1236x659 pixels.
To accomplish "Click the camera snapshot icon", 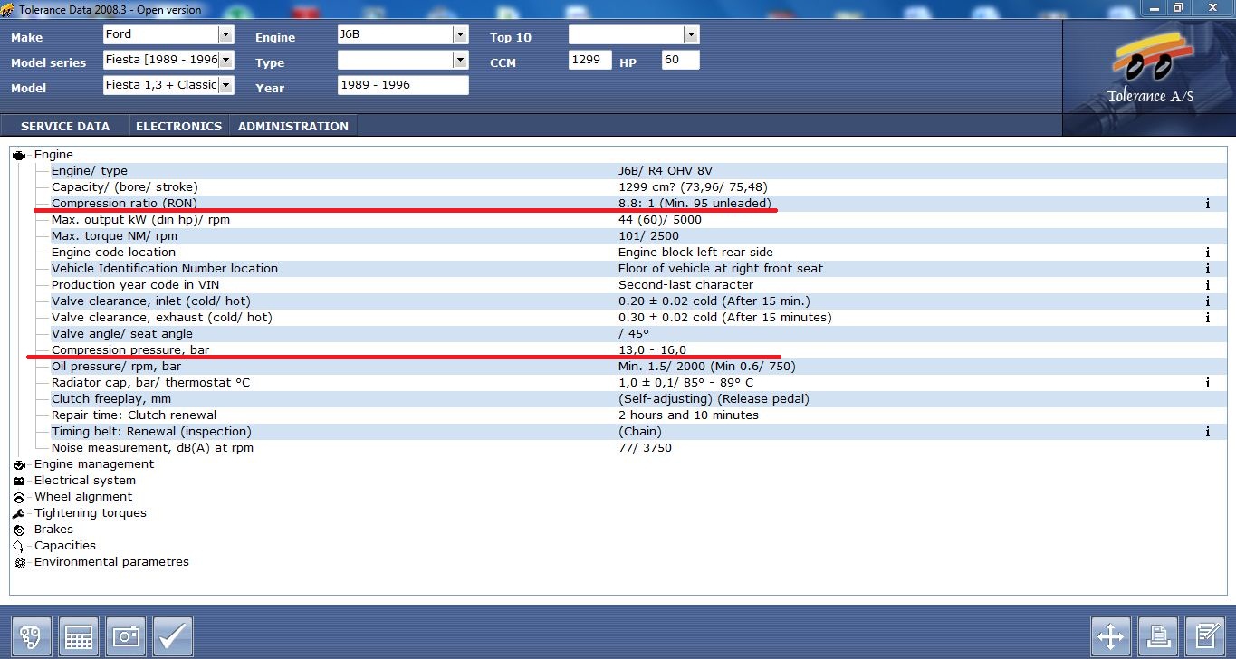I will pyautogui.click(x=126, y=636).
